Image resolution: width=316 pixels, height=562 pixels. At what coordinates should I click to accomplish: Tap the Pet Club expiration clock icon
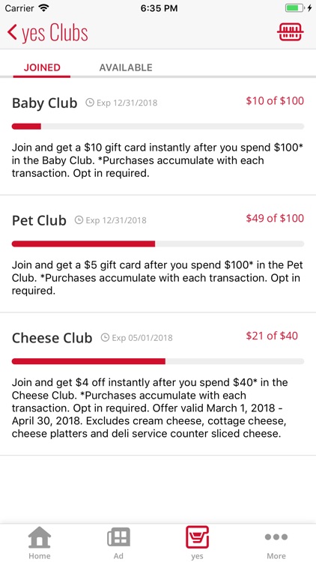point(79,220)
